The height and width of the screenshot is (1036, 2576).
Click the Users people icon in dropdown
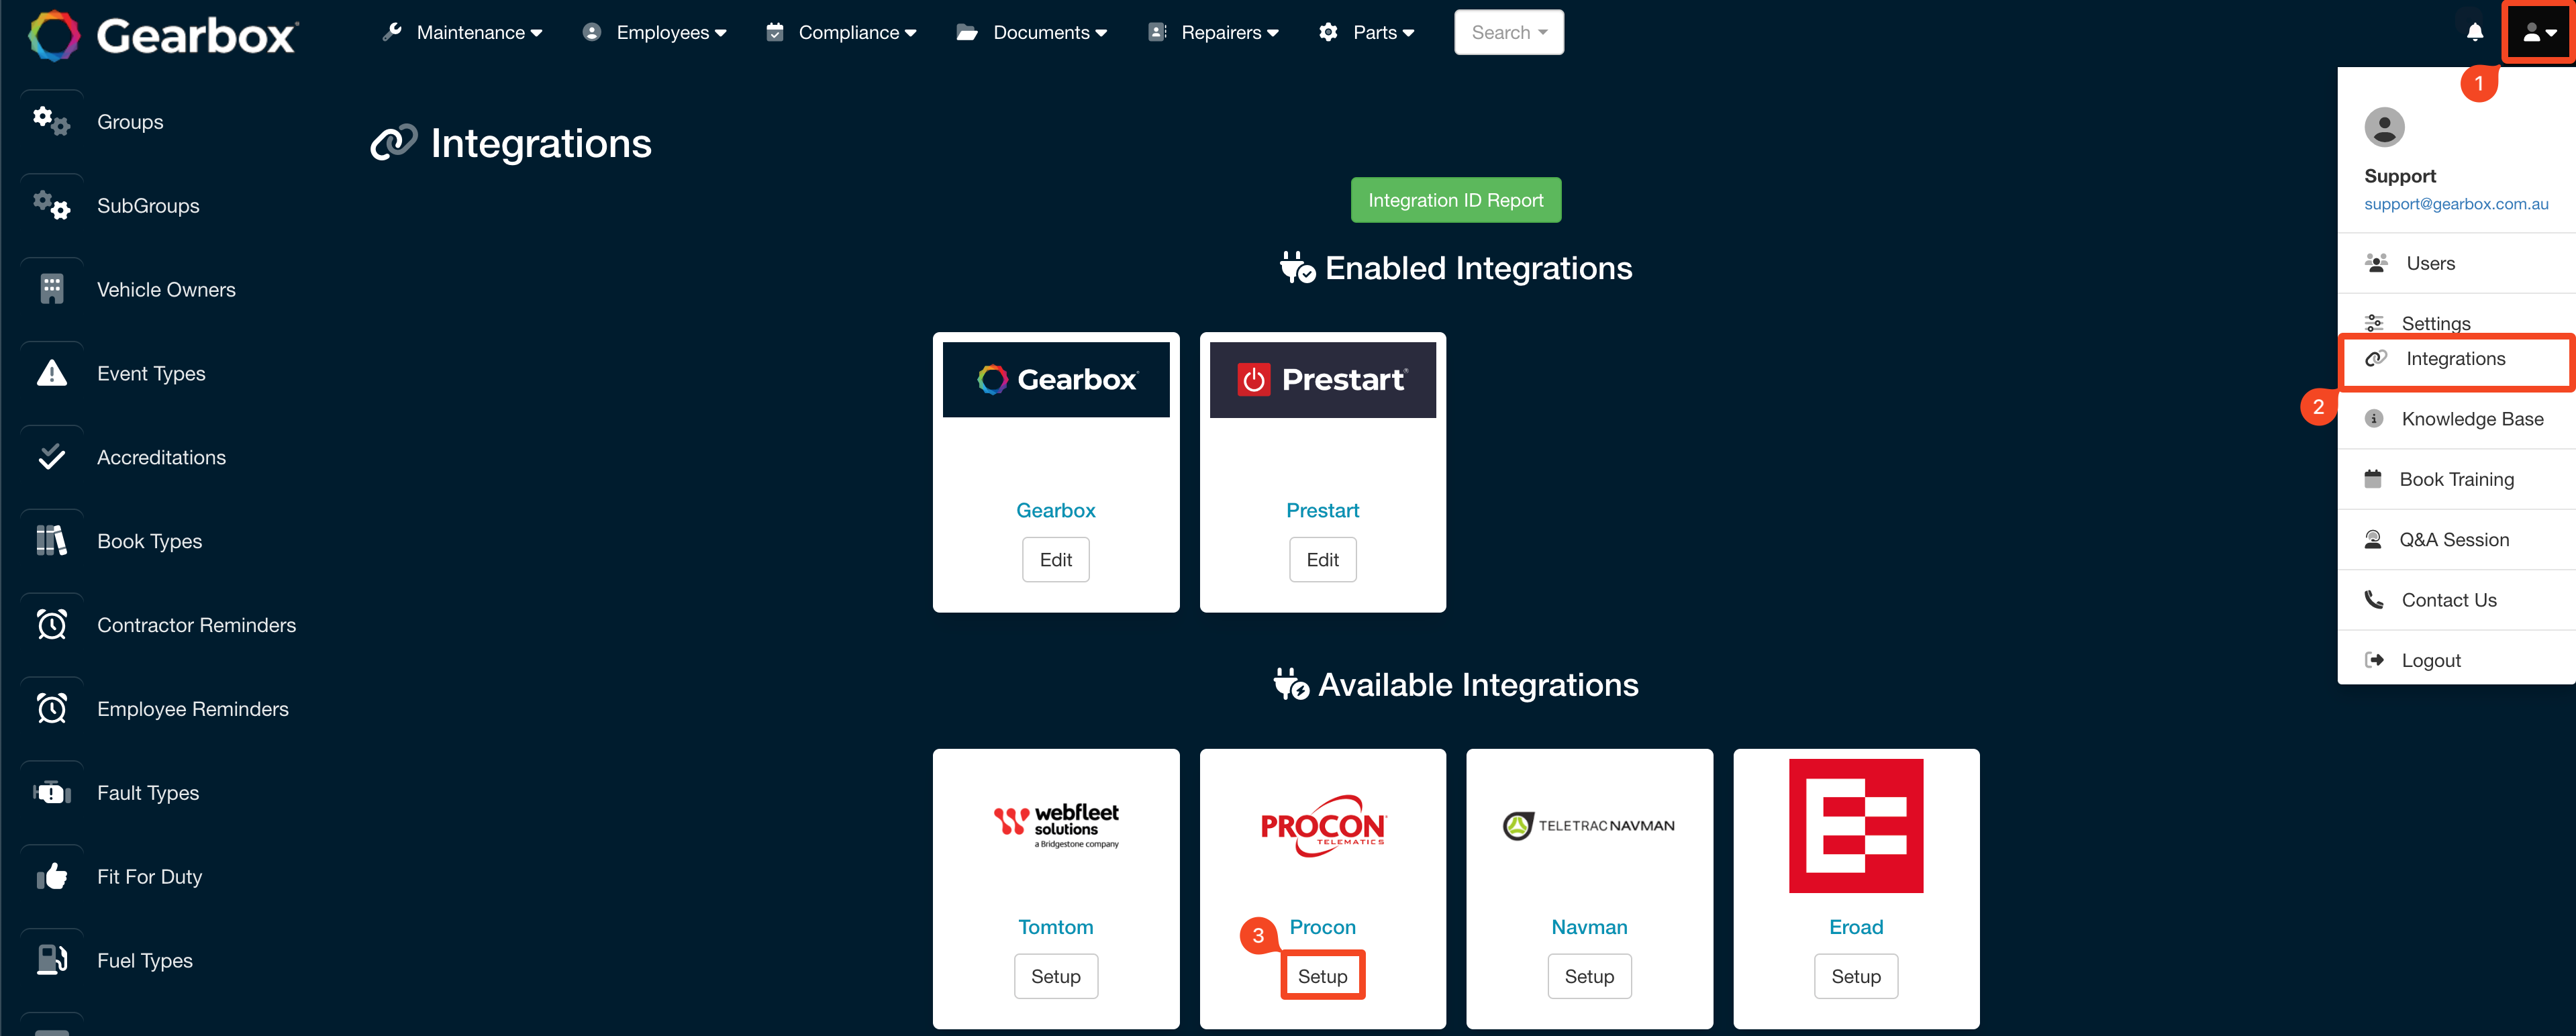2376,263
